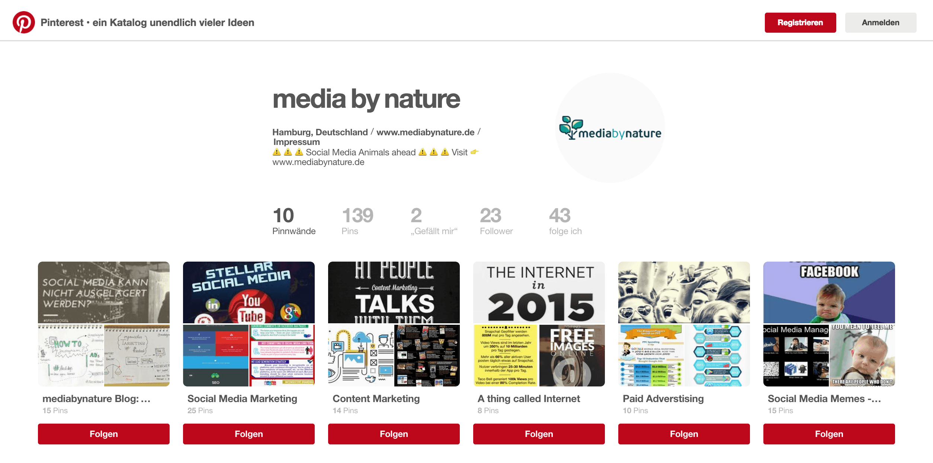Open the 'Social Media kann nicht ausgelagert' cover
The height and width of the screenshot is (463, 933).
104,292
